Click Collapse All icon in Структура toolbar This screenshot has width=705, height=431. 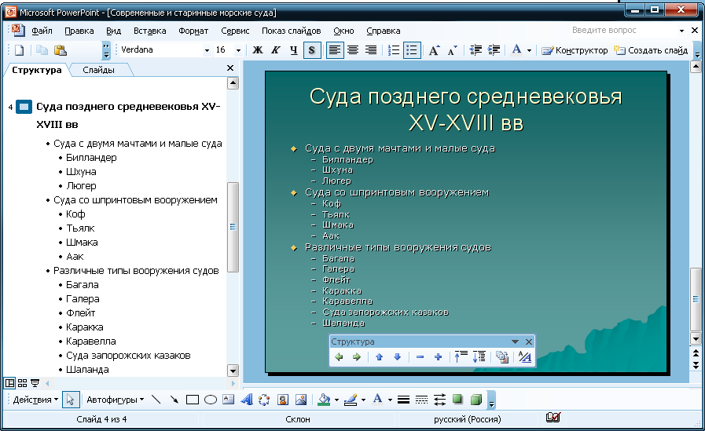(x=461, y=357)
